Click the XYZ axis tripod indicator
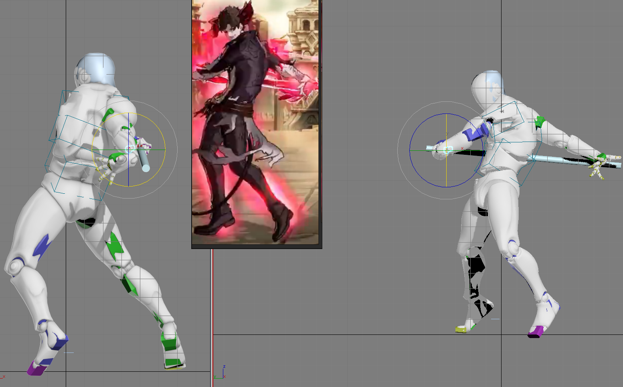The image size is (623, 387). click(220, 372)
